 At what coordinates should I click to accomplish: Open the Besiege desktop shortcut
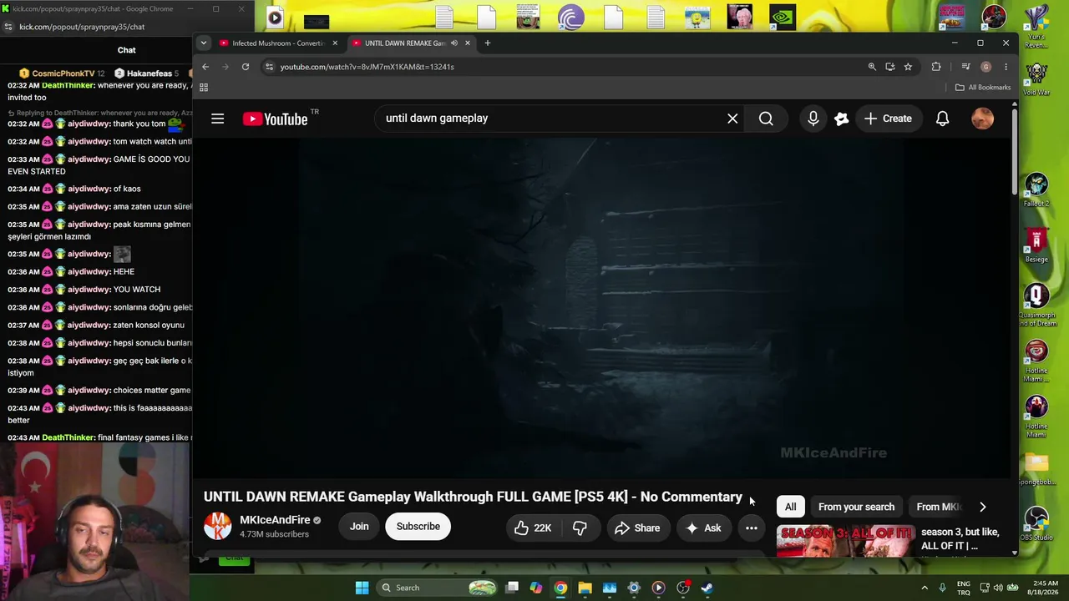1036,246
